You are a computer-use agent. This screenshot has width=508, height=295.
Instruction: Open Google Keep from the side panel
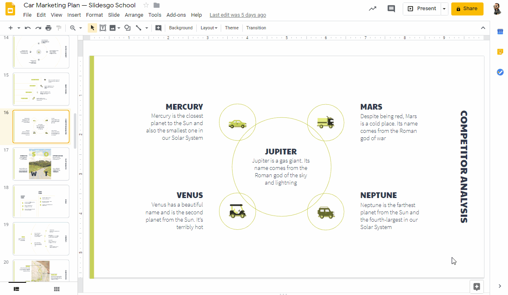[500, 52]
